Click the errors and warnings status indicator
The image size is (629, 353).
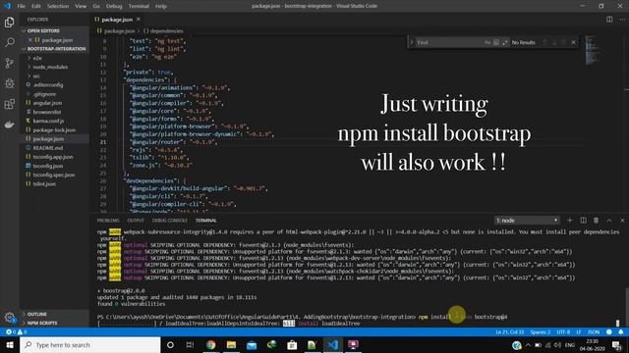[x=16, y=332]
